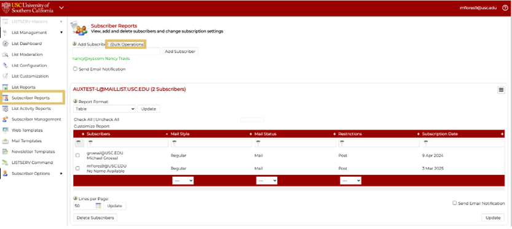Viewport: 512px width, 229px height.
Task: Expand the Subscriber Options submenu arrow
Action: click(61, 174)
